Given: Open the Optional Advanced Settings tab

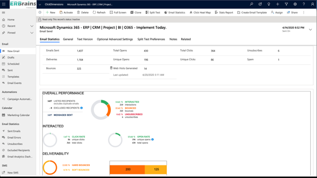Looking at the screenshot, I should (x=115, y=39).
